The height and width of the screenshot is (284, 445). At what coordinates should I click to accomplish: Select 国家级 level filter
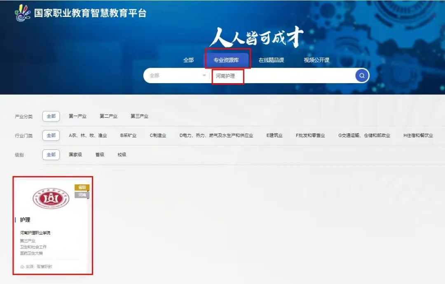(x=75, y=155)
